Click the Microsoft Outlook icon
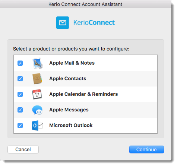The height and width of the screenshot is (166, 177). (x=37, y=126)
